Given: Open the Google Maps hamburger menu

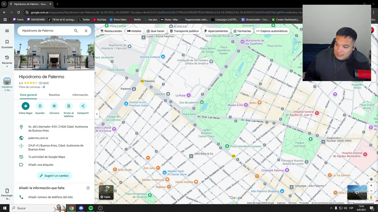Looking at the screenshot, I should click(7, 31).
